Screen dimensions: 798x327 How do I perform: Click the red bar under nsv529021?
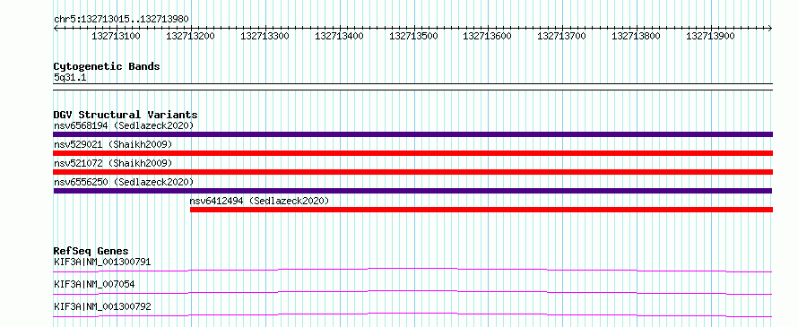point(412,153)
